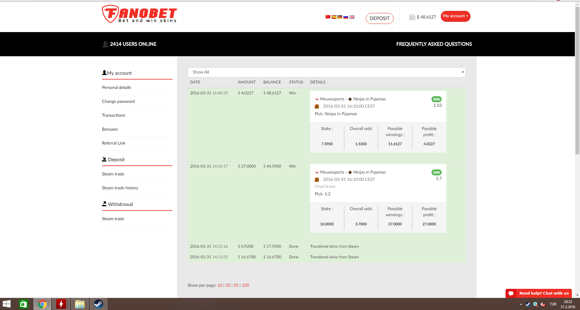Click Ninjas in Pyjamas icon in second bet card
This screenshot has height=310, width=580.
(x=350, y=172)
